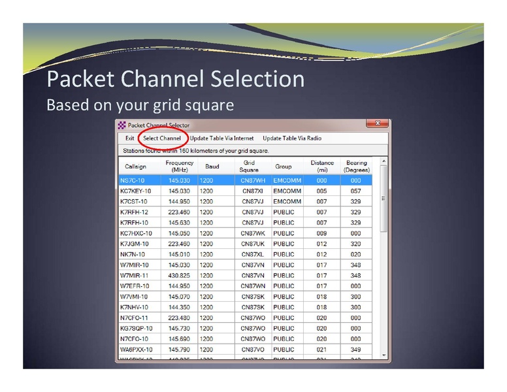Click frequency 145.790 in the WA6PXX-10 row
The image size is (507, 392).
tap(179, 350)
